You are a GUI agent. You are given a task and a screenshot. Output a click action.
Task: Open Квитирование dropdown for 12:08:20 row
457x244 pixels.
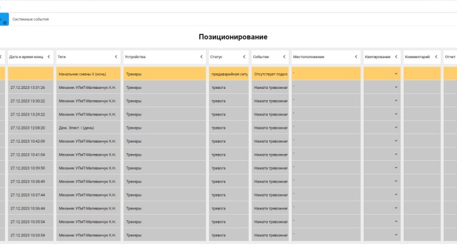pyautogui.click(x=396, y=128)
